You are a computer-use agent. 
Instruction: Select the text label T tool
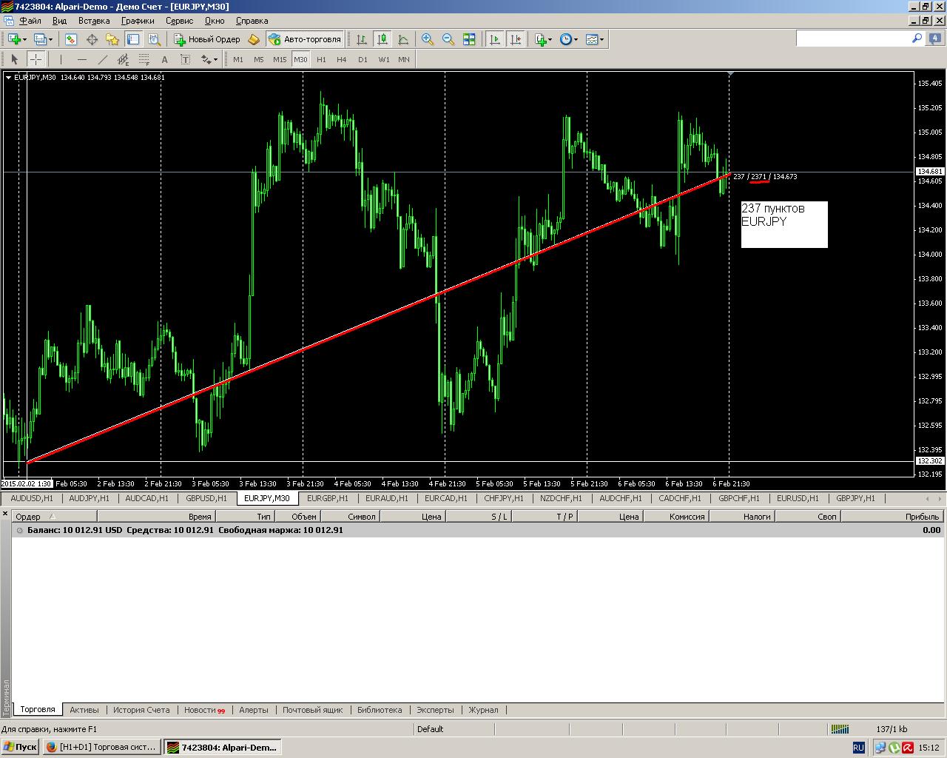point(185,59)
